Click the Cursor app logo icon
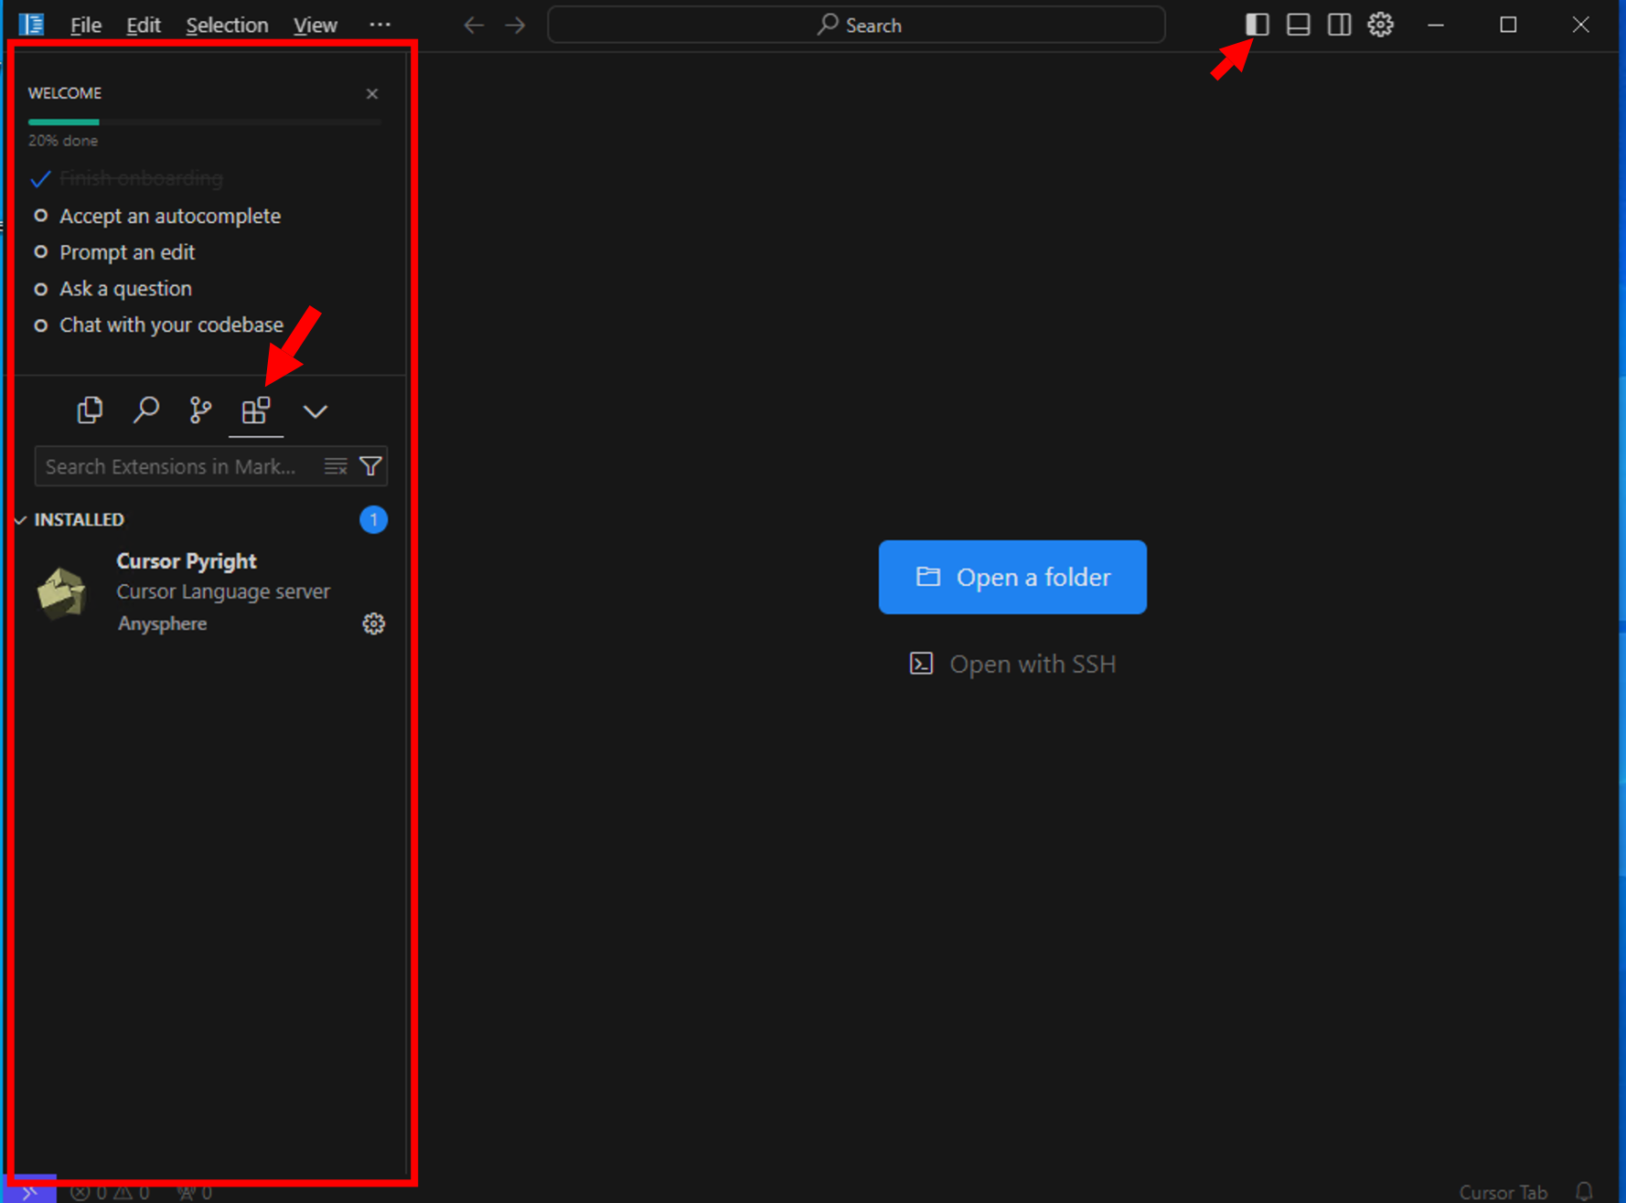Image resolution: width=1626 pixels, height=1203 pixels. coord(31,25)
